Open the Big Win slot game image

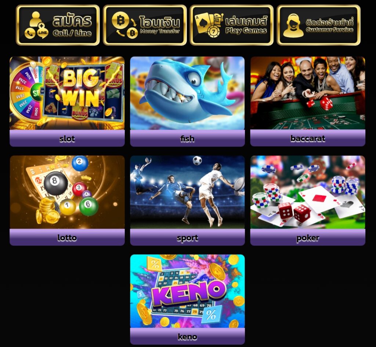click(x=67, y=93)
